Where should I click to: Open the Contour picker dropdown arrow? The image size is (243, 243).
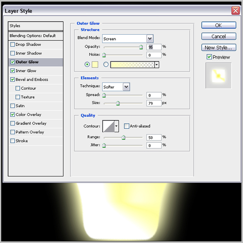click(x=117, y=126)
